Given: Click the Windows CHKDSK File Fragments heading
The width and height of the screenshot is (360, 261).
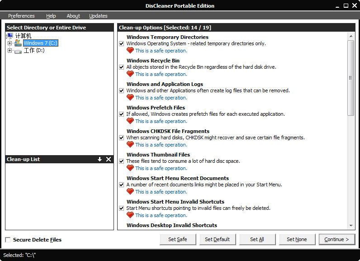Looking at the screenshot, I should 168,131.
